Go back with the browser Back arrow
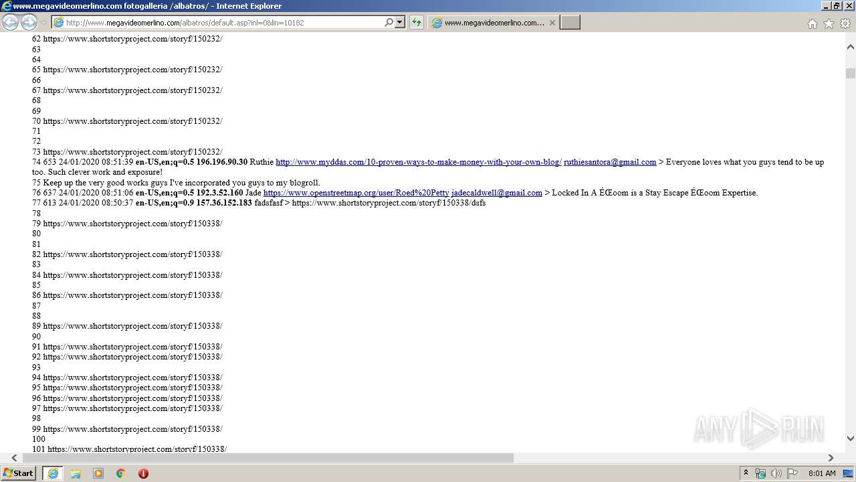Image resolution: width=856 pixels, height=482 pixels. [11, 23]
